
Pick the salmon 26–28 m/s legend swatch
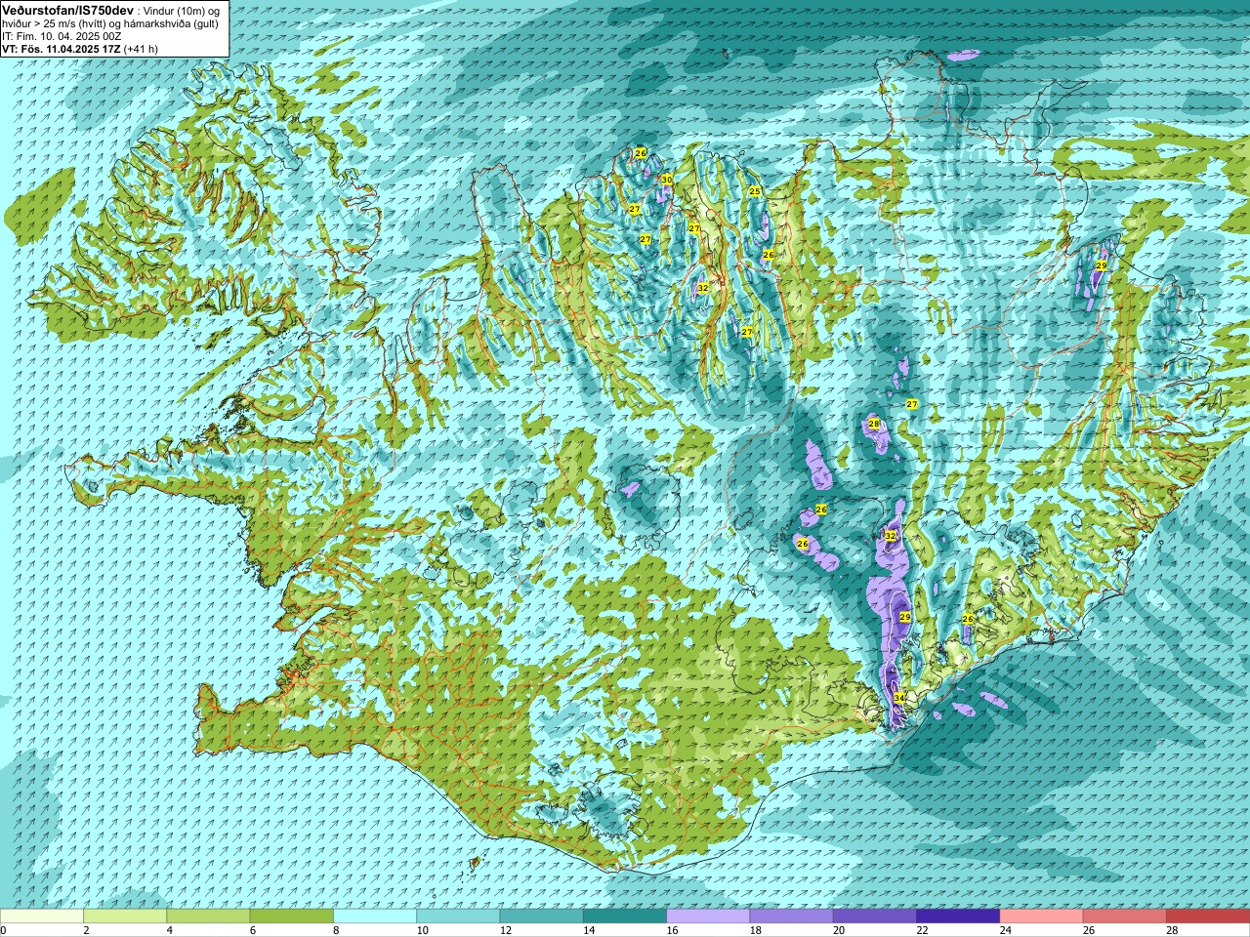point(1125,917)
